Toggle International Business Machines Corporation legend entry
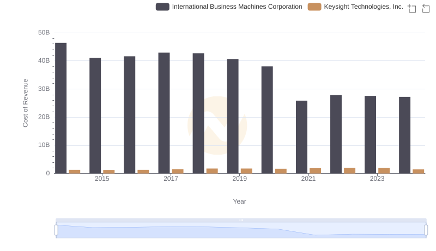 click(229, 7)
